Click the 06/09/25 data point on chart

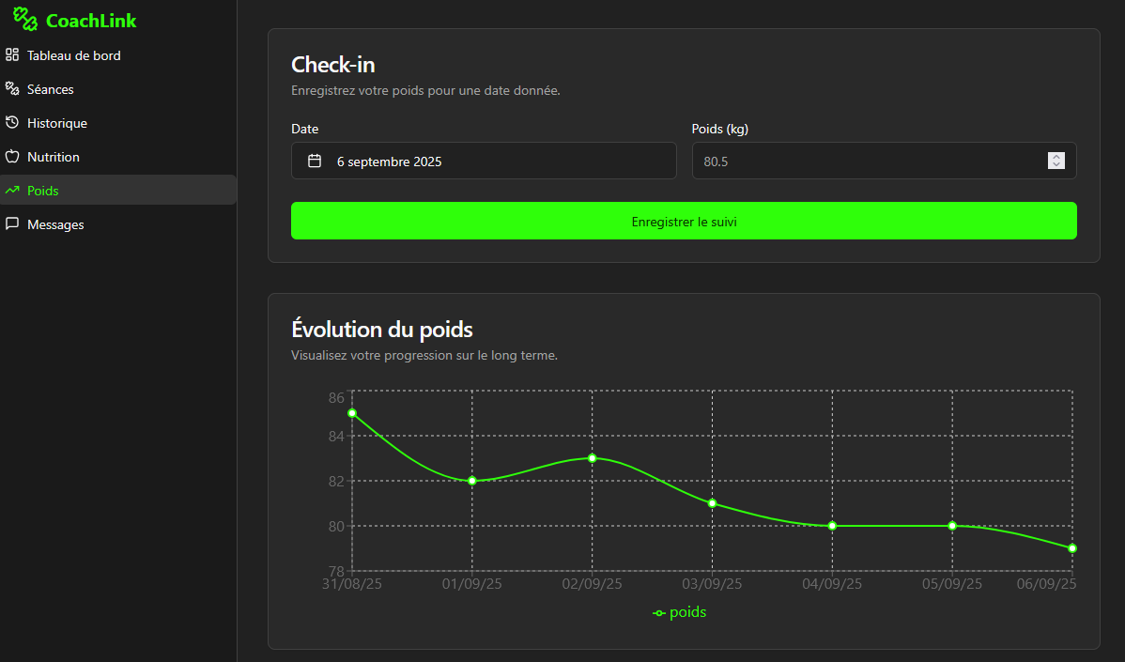point(1072,548)
